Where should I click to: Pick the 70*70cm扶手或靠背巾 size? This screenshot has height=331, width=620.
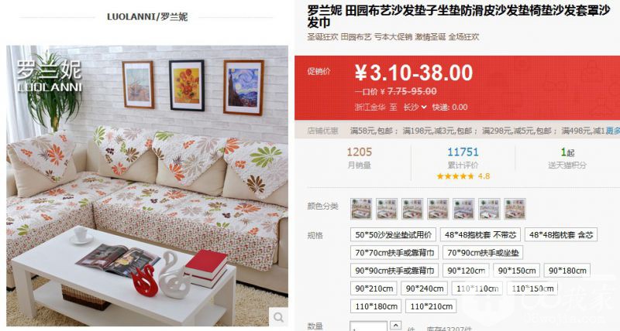click(394, 252)
